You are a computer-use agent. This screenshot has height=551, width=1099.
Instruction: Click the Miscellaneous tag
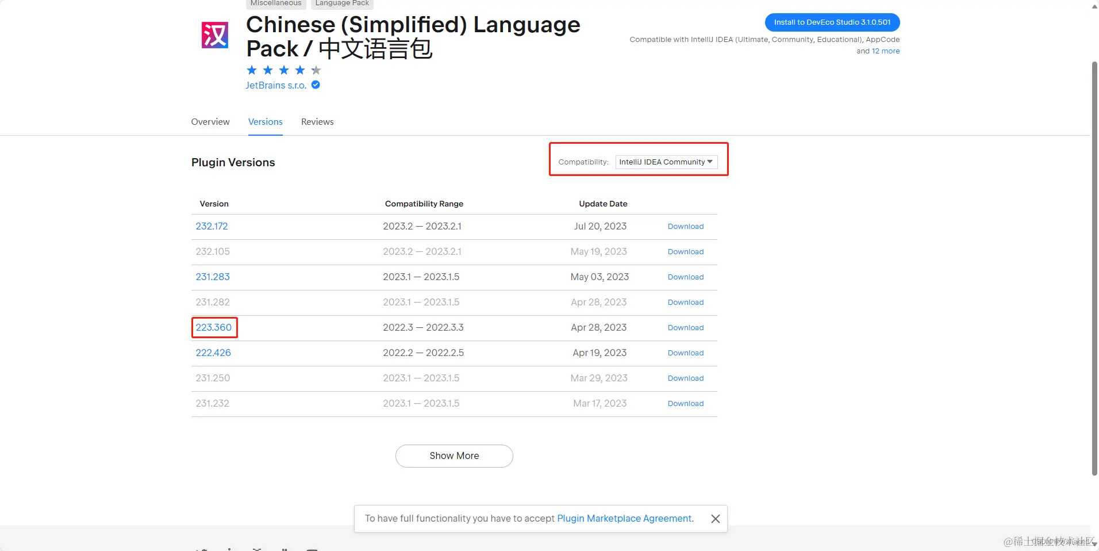[276, 3]
